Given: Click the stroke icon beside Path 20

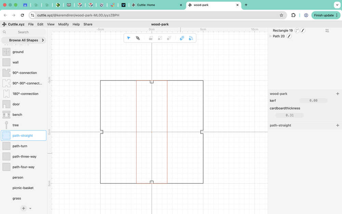Looking at the screenshot, I should [289, 36].
